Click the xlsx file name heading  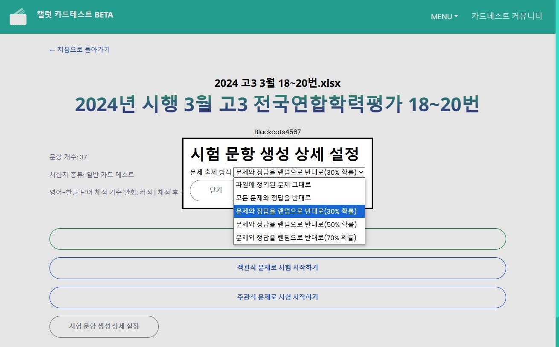point(278,83)
